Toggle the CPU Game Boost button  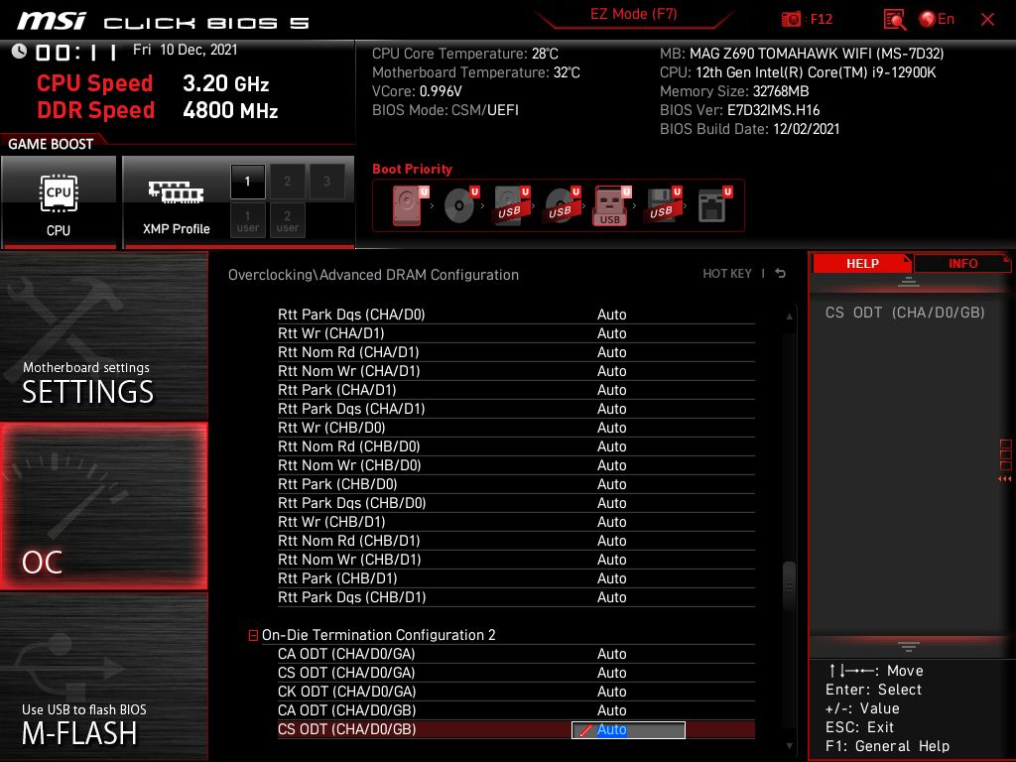[x=59, y=201]
